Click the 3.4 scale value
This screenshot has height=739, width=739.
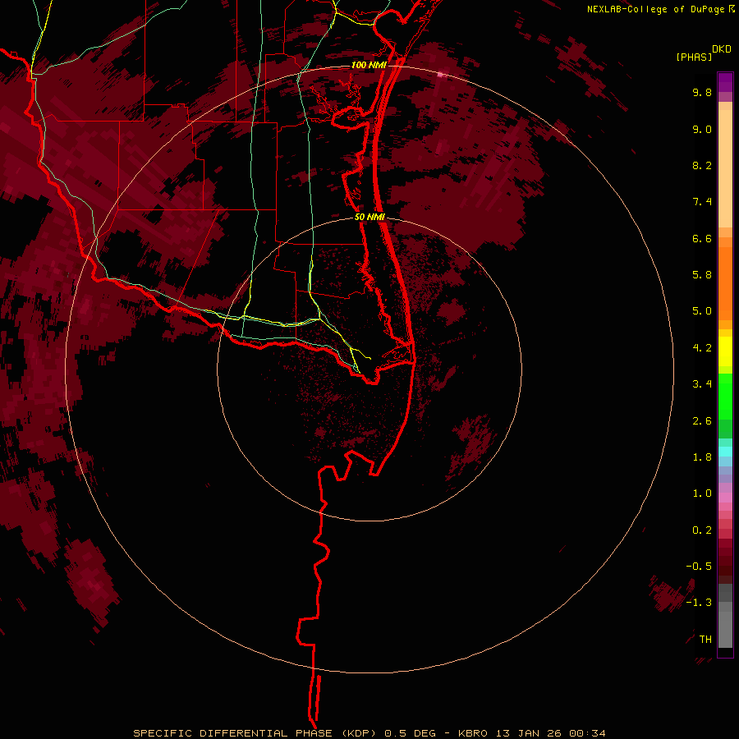[x=702, y=384]
